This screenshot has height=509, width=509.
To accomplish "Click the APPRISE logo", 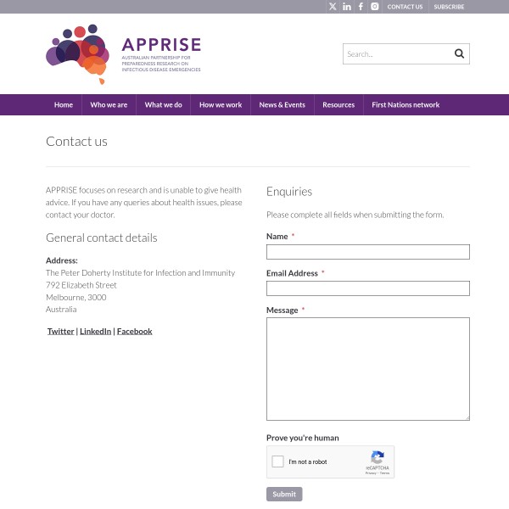I will coord(124,54).
